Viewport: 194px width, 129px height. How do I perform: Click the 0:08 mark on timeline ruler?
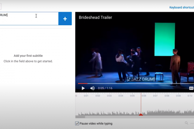pyautogui.click(x=167, y=96)
